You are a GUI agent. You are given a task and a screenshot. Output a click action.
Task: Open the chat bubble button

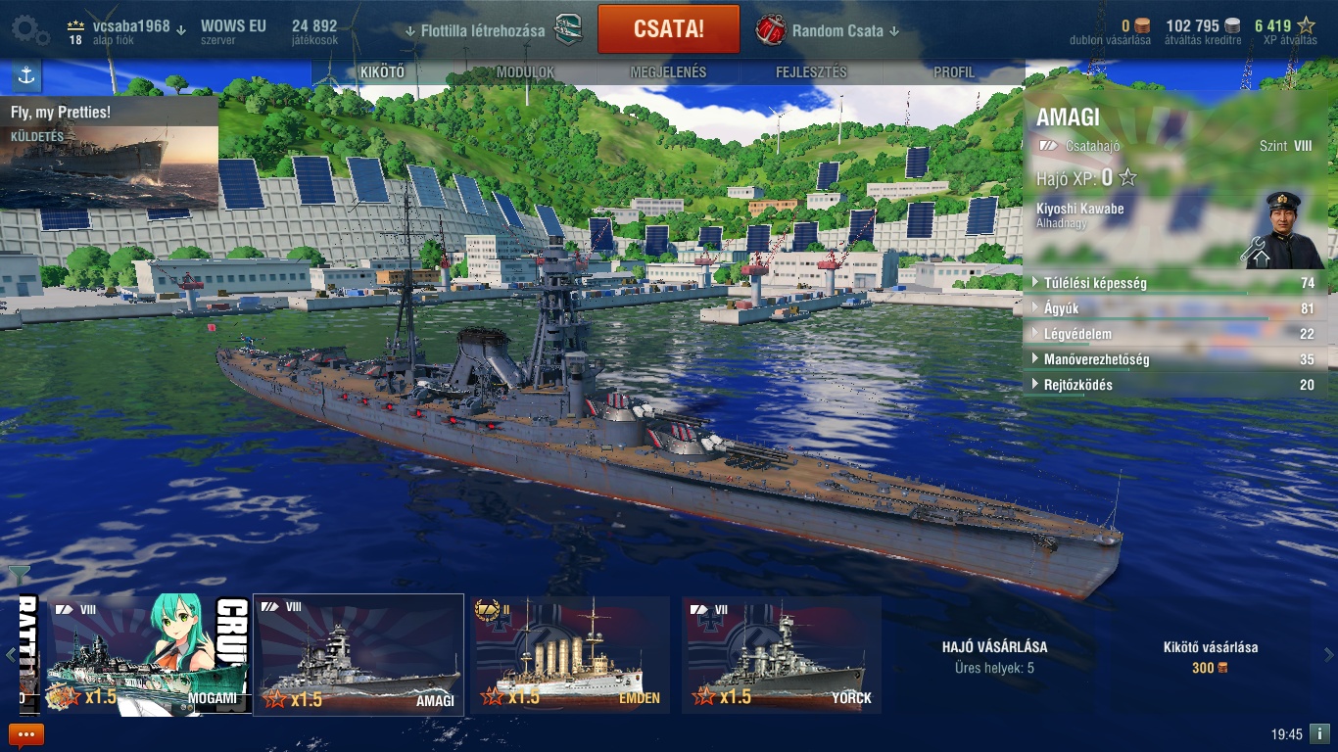(x=26, y=734)
